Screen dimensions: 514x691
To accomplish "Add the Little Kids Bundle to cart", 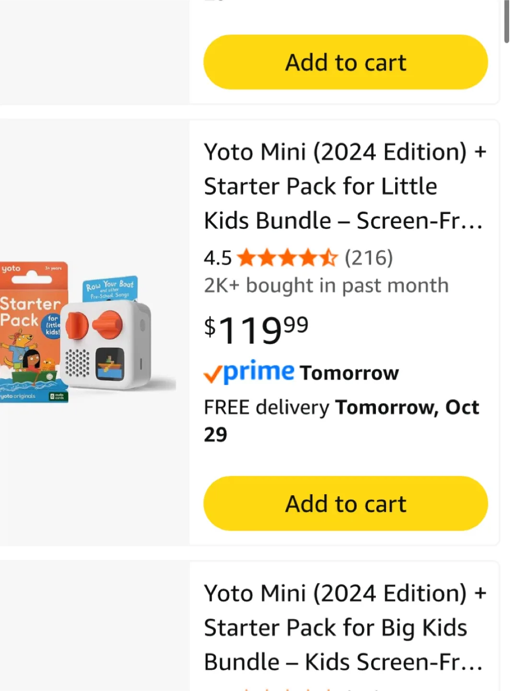I will click(345, 503).
